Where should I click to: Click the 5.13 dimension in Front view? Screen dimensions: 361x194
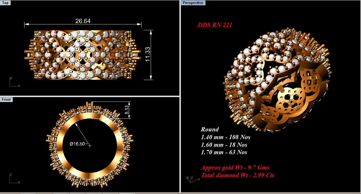point(127,110)
